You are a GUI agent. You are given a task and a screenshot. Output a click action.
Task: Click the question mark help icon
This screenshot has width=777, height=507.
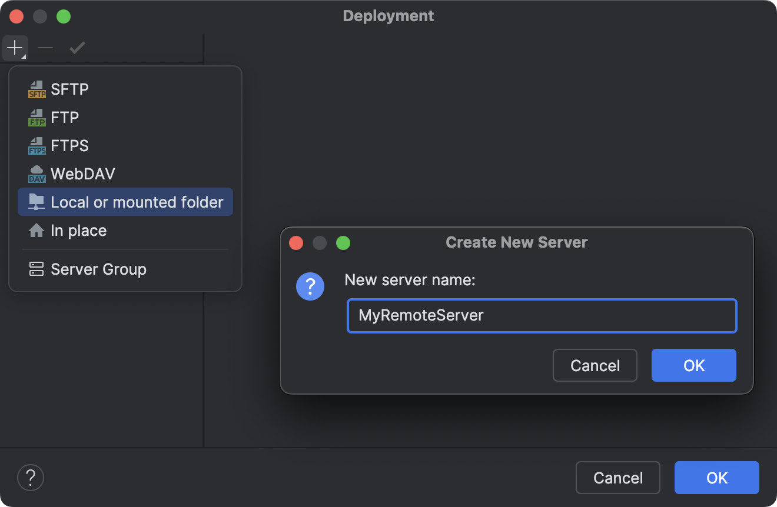coord(30,478)
